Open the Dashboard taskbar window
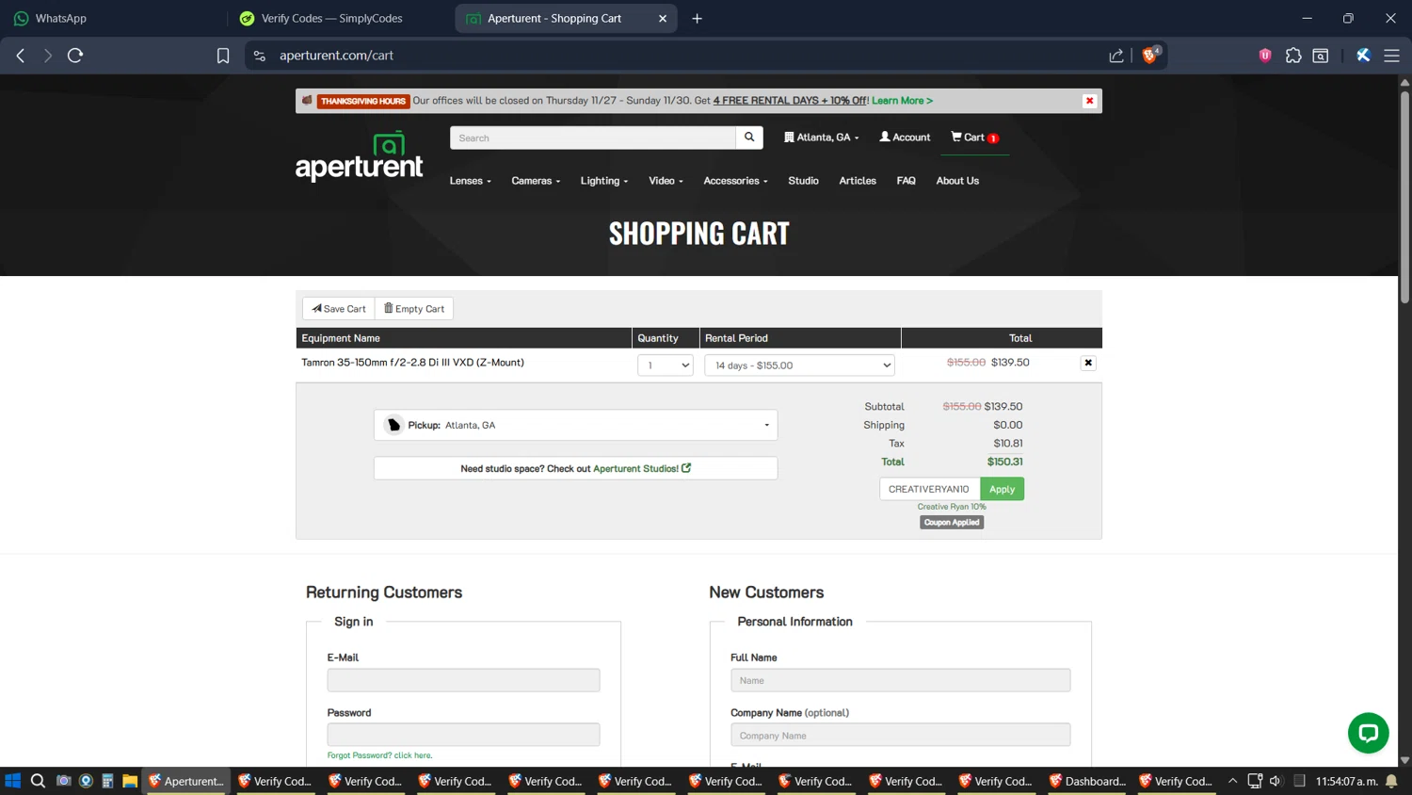Viewport: 1412px width, 795px height. [1086, 781]
